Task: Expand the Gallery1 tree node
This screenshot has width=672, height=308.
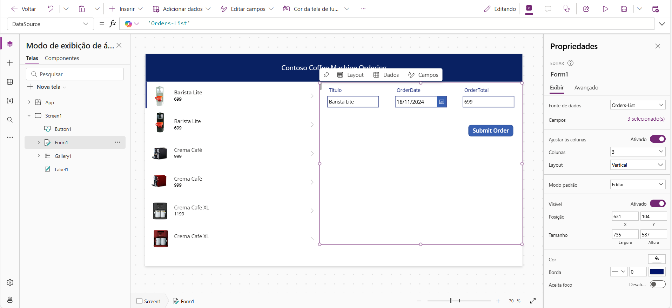Action: coord(39,155)
